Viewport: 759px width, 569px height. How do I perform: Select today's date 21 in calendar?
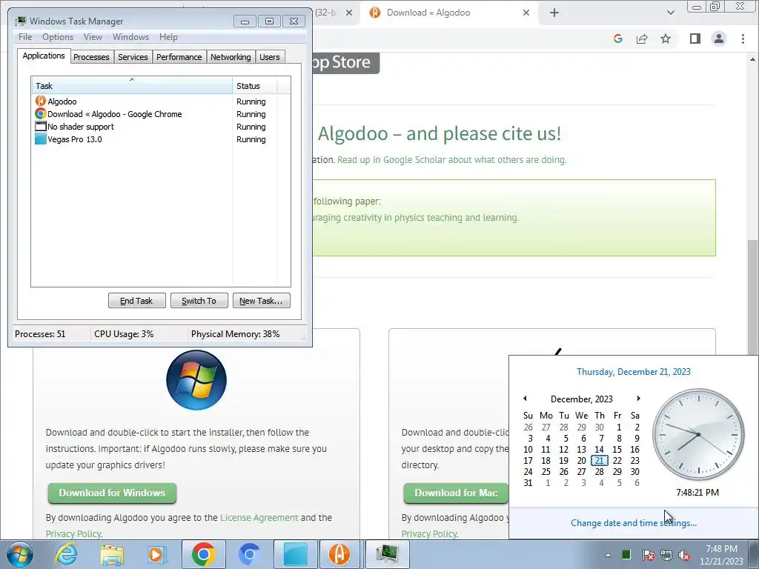[x=599, y=461]
